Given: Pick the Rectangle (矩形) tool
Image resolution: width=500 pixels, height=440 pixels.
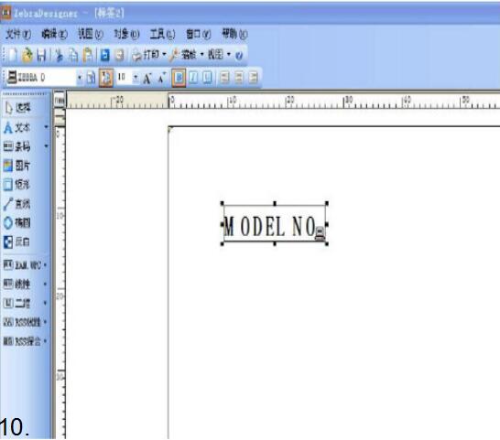Looking at the screenshot, I should pyautogui.click(x=16, y=185).
